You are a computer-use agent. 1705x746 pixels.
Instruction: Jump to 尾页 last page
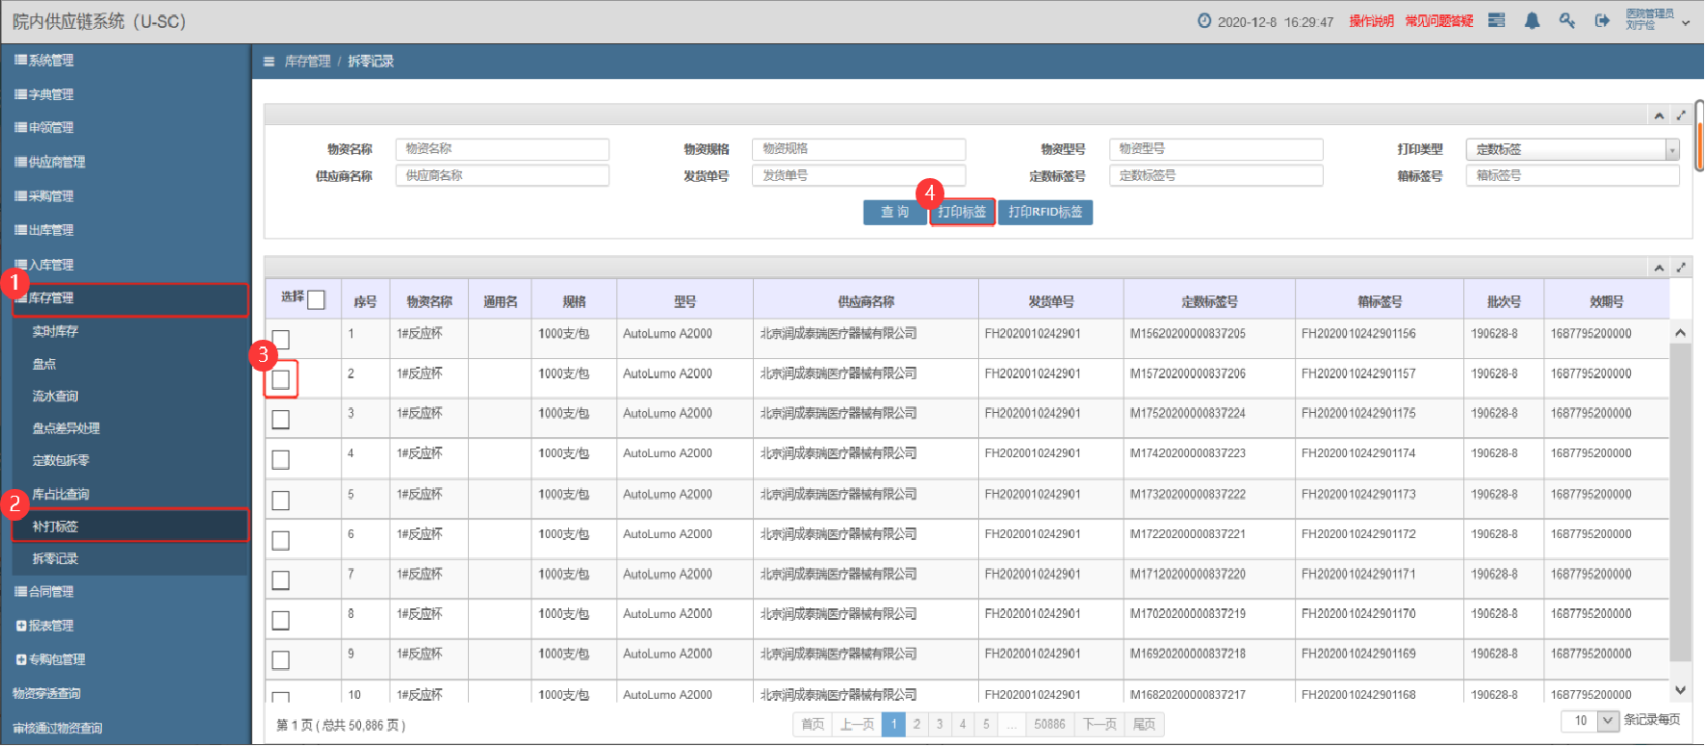[1144, 724]
